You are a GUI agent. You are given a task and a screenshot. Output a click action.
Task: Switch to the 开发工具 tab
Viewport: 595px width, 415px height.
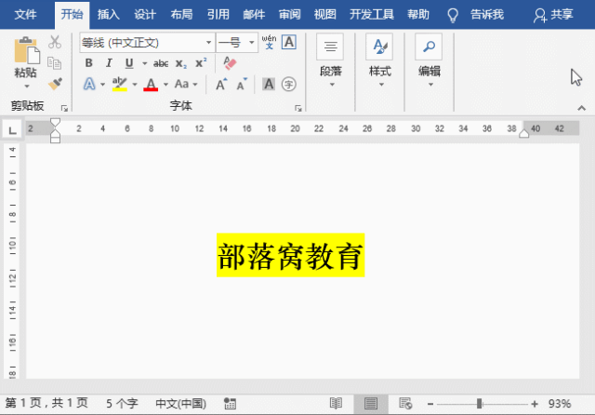point(372,15)
